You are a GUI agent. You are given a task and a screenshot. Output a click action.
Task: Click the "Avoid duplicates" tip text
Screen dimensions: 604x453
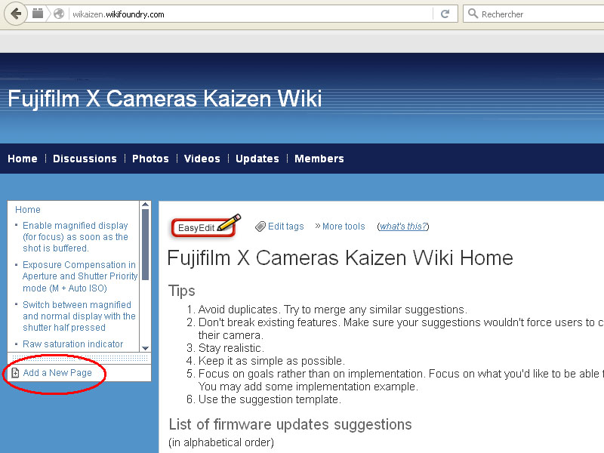point(333,310)
